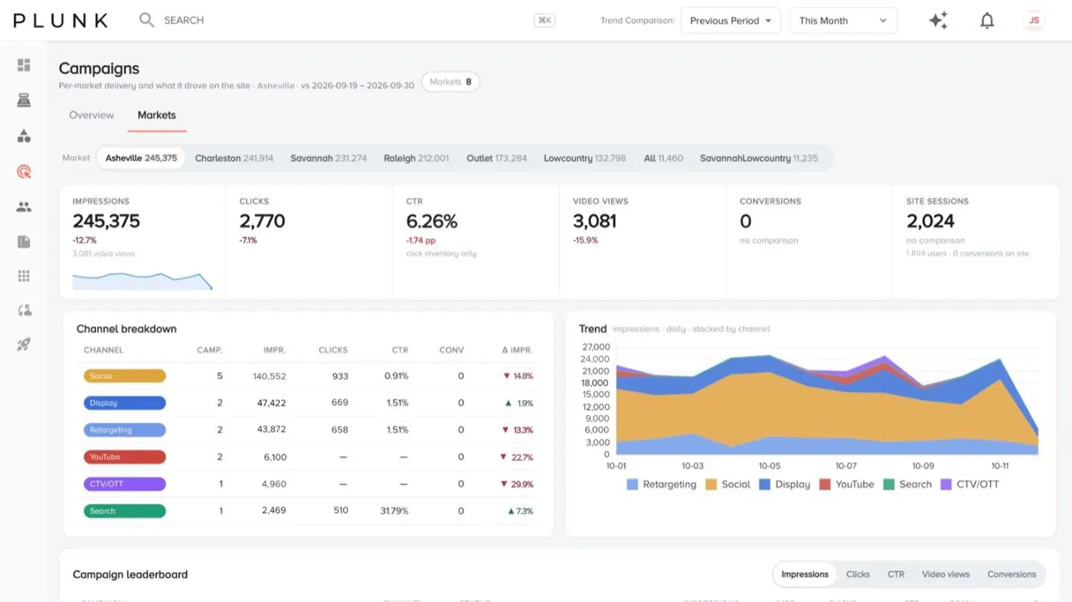Click the Display channel pill
Viewport: 1072px width, 602px height.
[x=125, y=403]
